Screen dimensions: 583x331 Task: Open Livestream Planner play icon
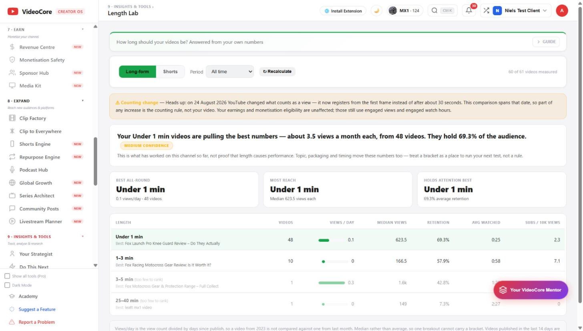click(x=12, y=221)
